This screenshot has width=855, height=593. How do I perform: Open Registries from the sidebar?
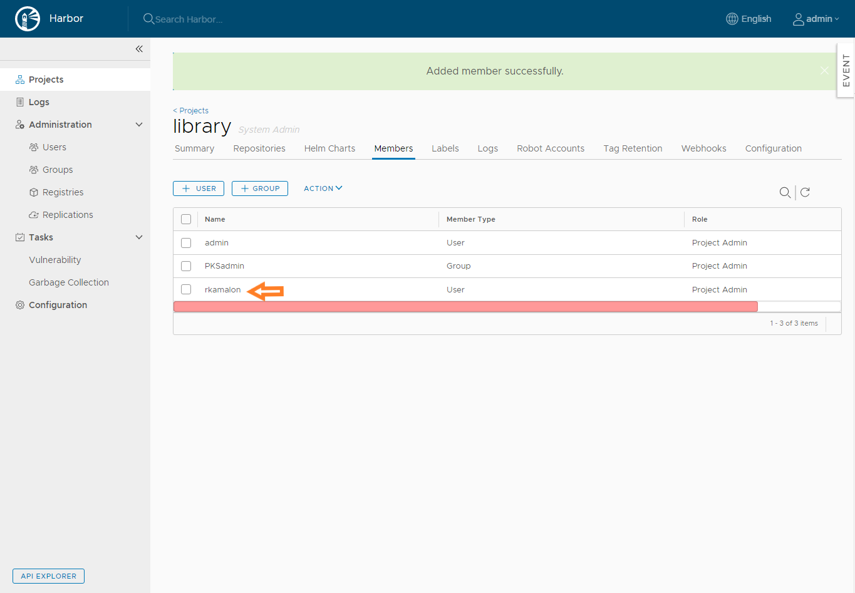63,192
